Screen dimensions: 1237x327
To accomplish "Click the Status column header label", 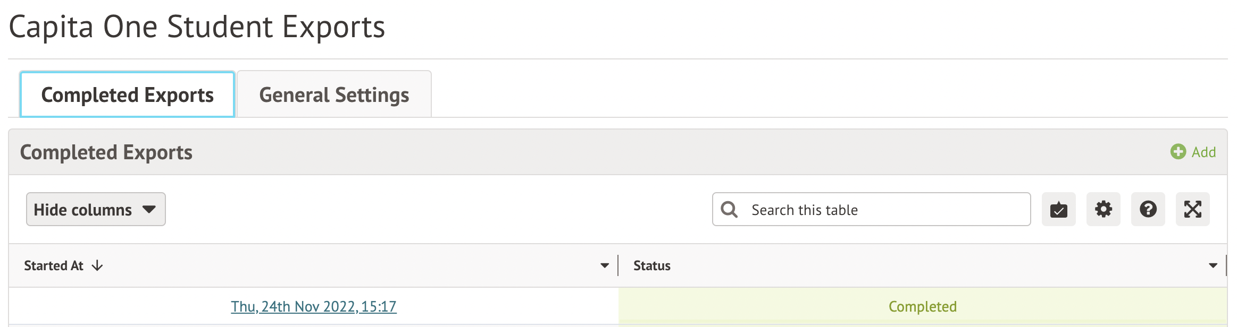I will click(651, 265).
